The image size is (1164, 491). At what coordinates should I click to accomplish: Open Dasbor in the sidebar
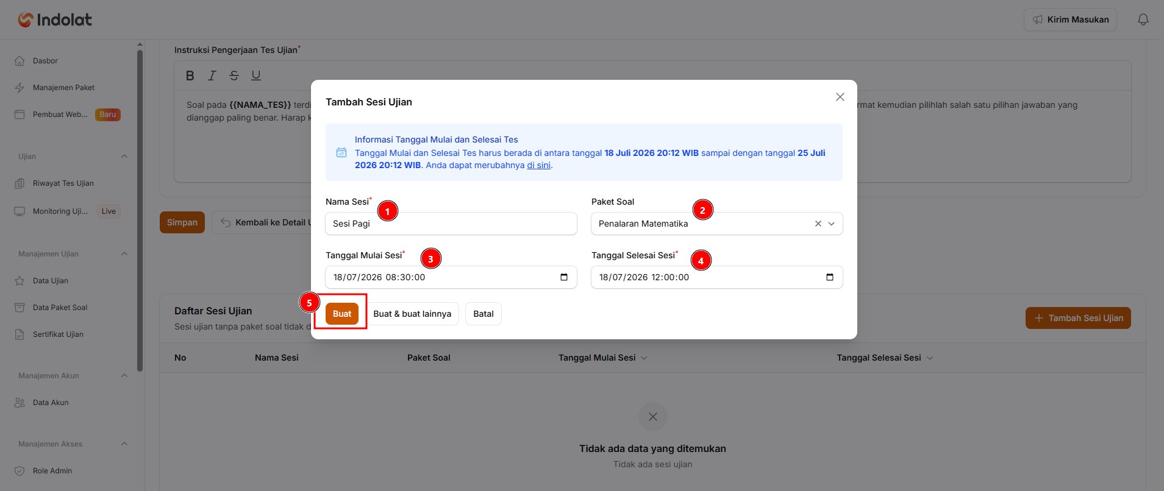pos(45,61)
